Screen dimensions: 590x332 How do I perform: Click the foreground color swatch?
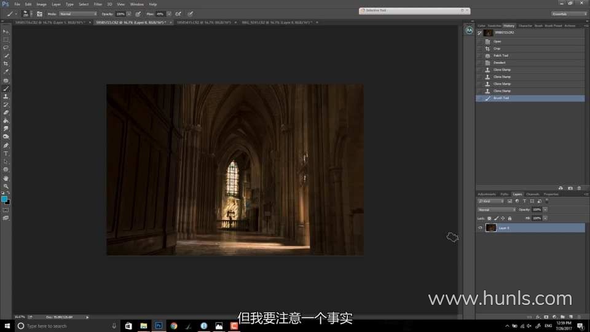(4, 199)
